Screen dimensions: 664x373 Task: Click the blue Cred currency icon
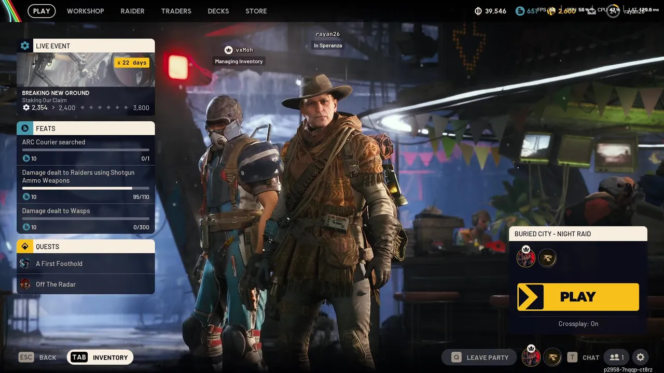point(520,11)
